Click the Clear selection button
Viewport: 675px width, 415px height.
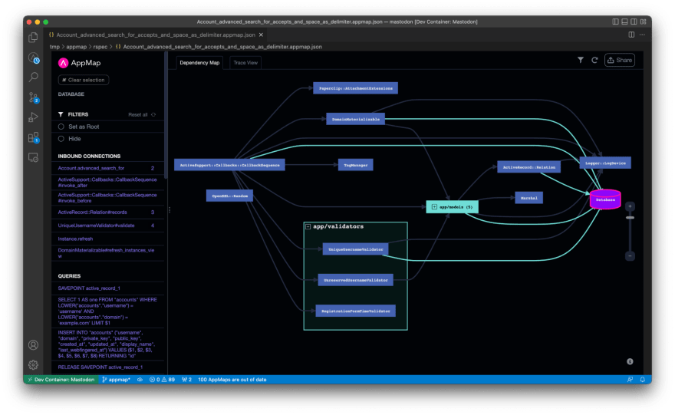point(84,80)
